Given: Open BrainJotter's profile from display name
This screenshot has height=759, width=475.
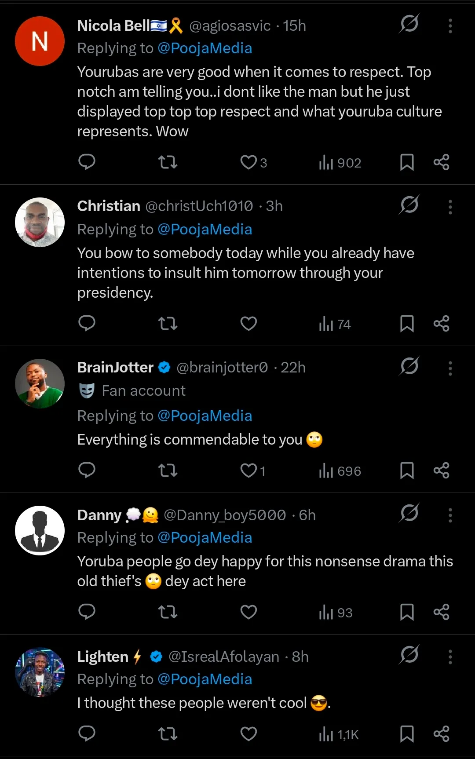Looking at the screenshot, I should coord(115,368).
